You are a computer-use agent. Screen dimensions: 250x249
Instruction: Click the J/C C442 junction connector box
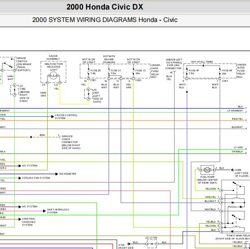click(x=15, y=90)
